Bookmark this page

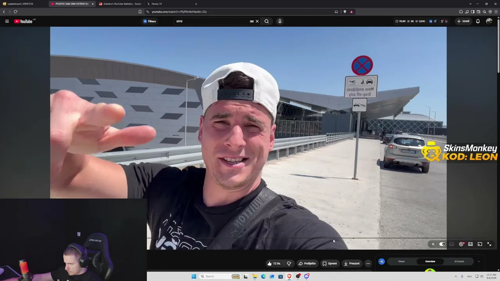140,12
